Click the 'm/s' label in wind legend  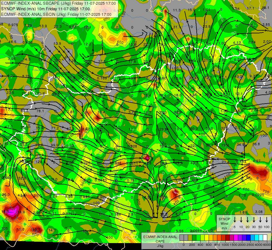224,228
